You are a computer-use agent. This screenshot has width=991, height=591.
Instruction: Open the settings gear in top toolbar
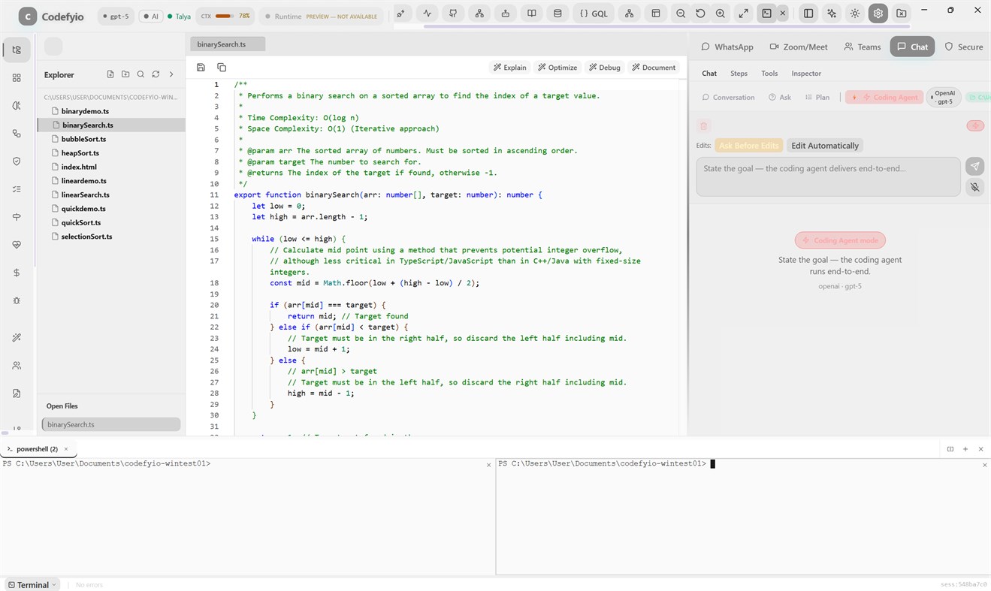coord(878,14)
